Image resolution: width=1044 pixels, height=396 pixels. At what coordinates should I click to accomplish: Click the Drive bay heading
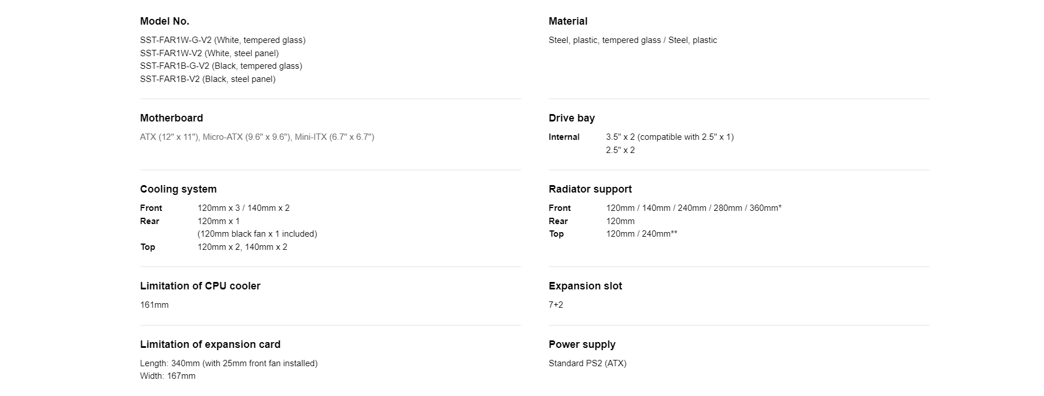click(572, 118)
